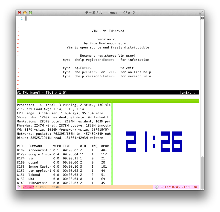Click the TIME column header
The image size is (220, 212).
point(67,146)
